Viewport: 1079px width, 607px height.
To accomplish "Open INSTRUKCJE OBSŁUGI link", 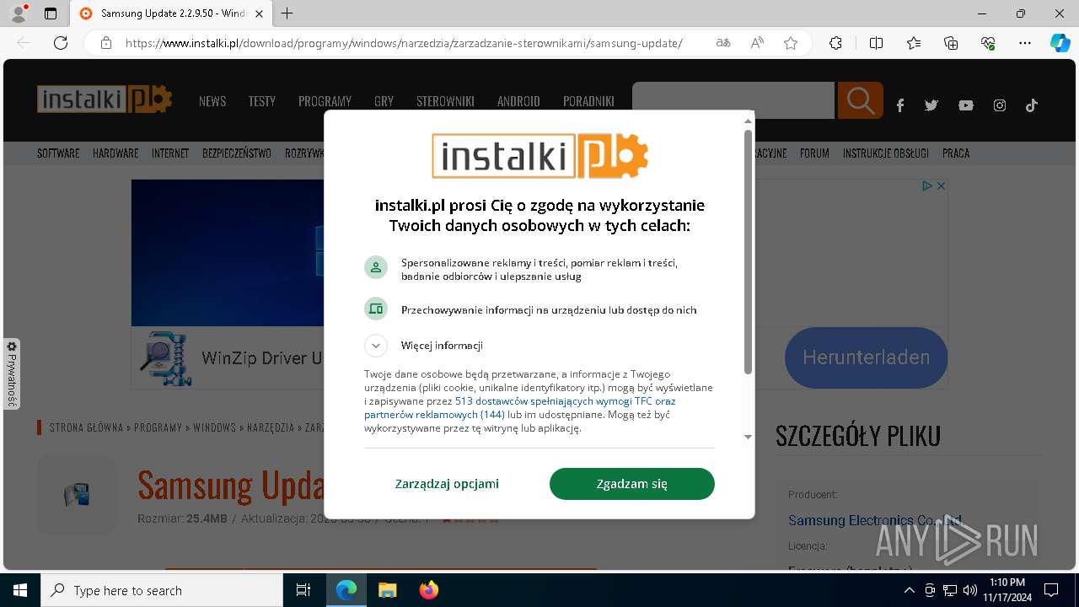I will 886,153.
